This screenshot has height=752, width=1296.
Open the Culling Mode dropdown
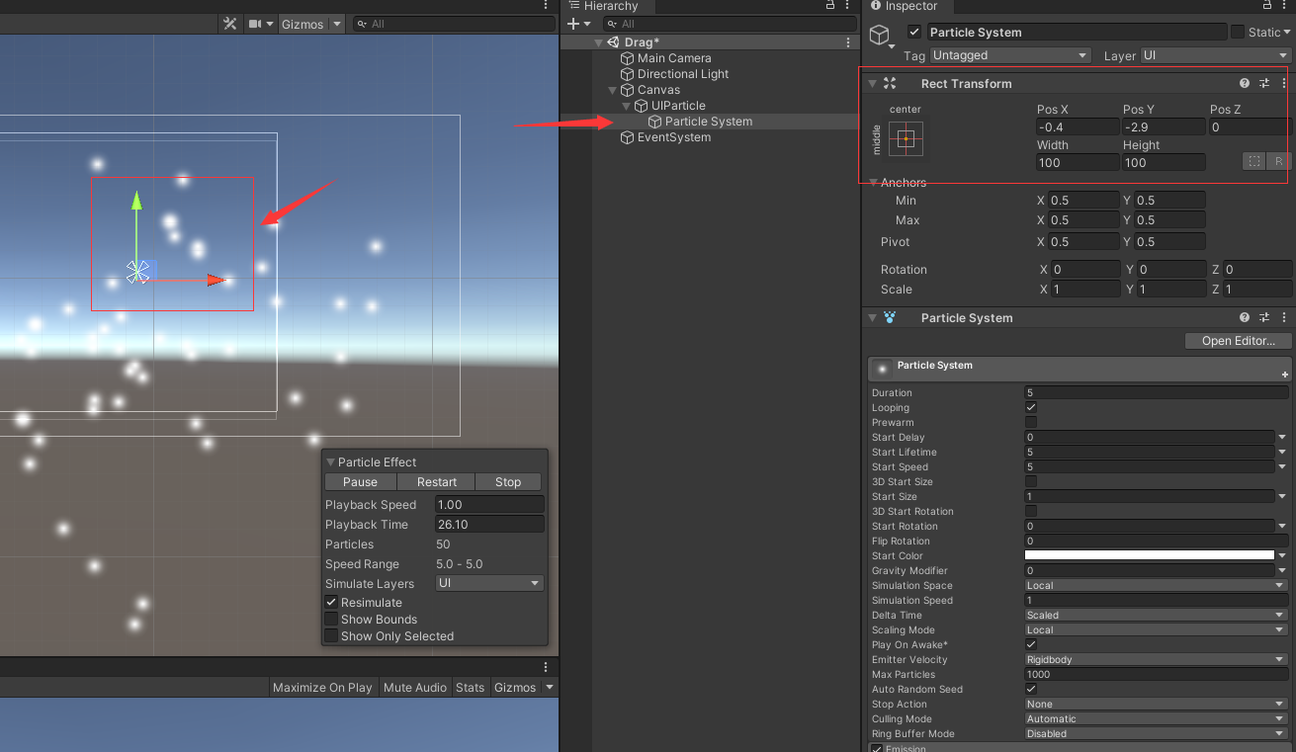click(1156, 718)
